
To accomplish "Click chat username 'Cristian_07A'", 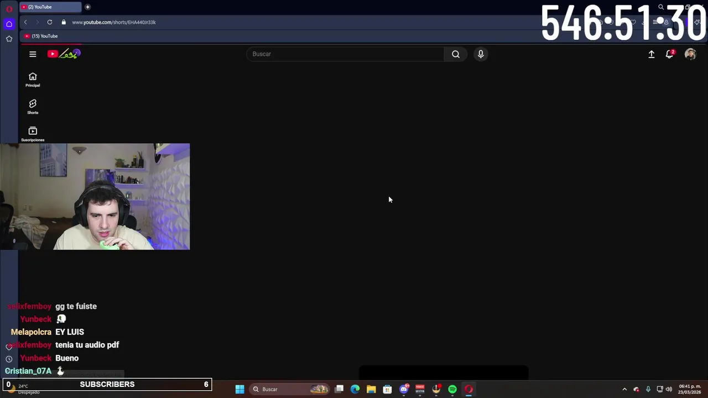I will [x=28, y=371].
